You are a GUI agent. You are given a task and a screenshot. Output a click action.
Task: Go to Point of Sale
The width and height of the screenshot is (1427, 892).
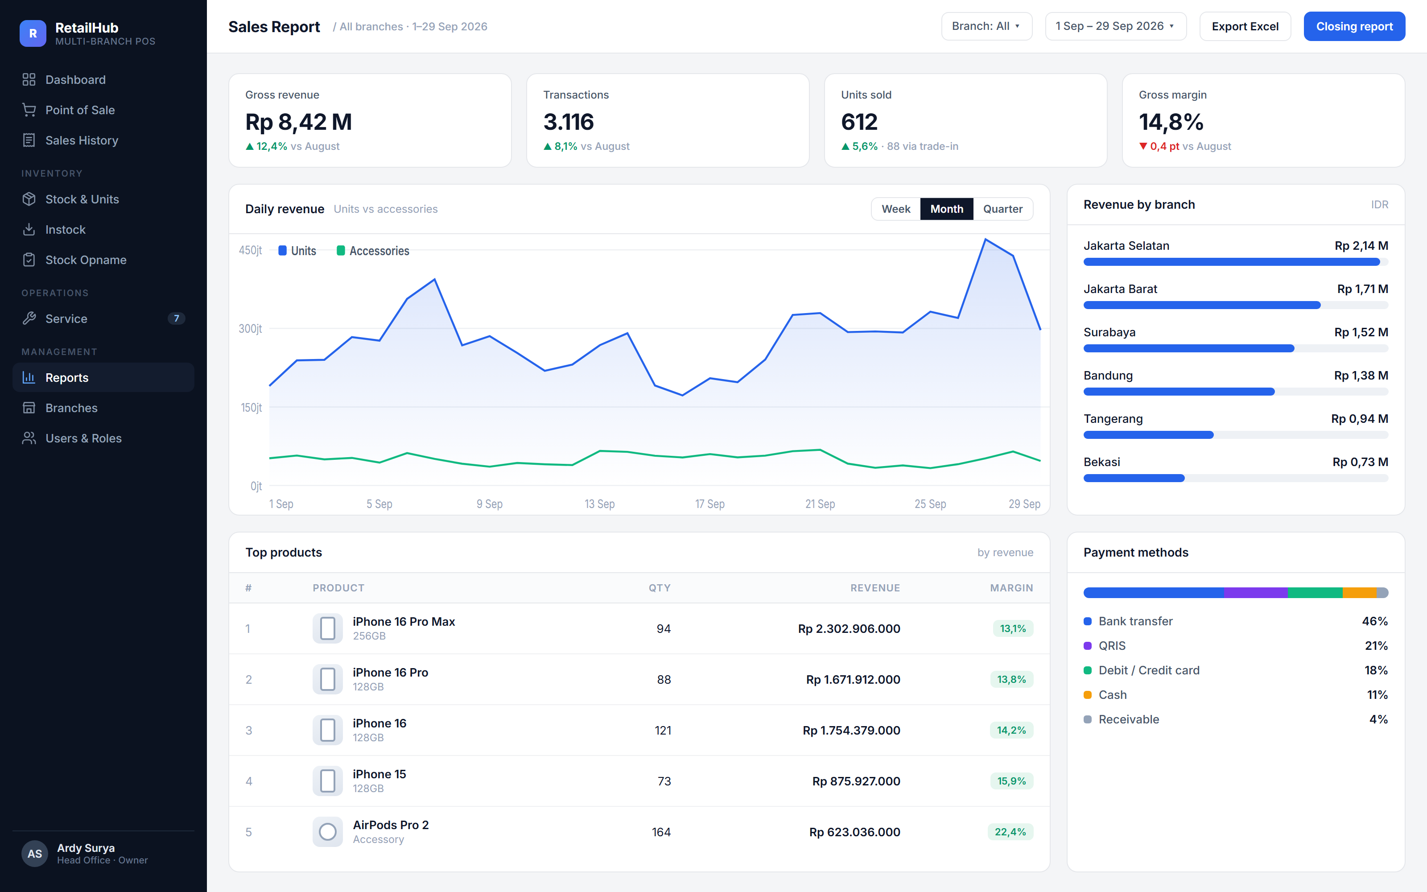(x=103, y=110)
